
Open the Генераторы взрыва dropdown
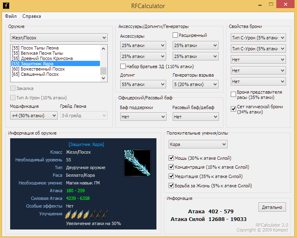pyautogui.click(x=195, y=84)
